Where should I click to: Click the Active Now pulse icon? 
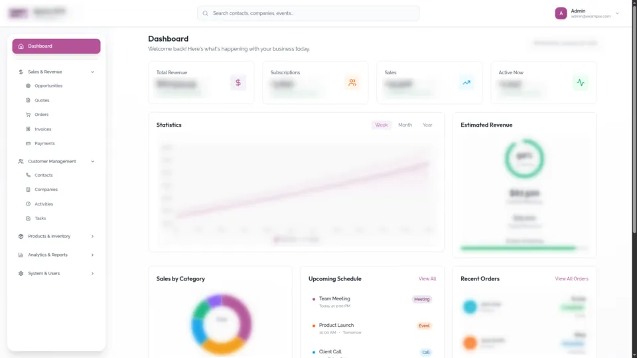581,83
